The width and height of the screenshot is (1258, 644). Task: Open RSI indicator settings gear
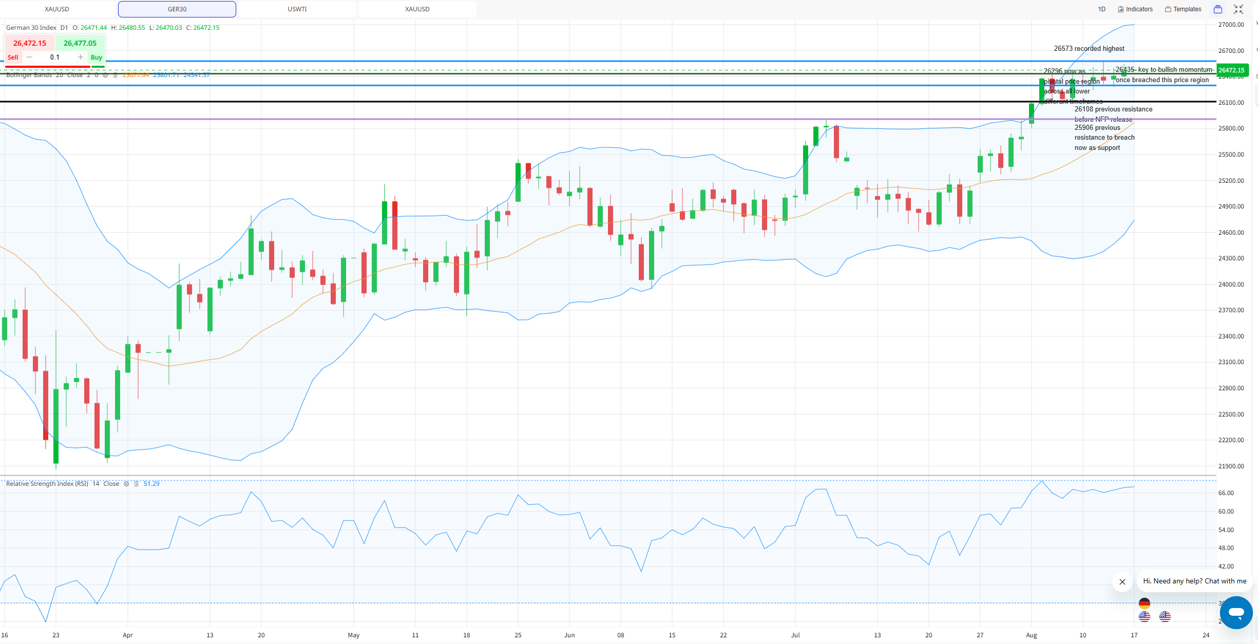click(x=126, y=484)
